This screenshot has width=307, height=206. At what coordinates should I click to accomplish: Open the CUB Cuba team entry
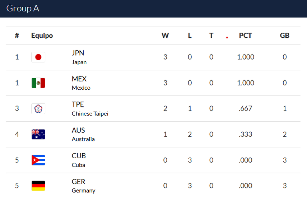(79, 160)
